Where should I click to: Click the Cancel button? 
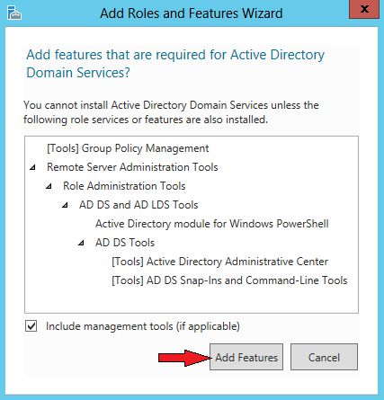point(324,357)
